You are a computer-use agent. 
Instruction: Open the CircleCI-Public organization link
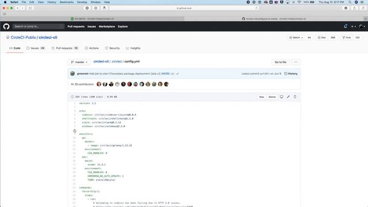[23, 37]
